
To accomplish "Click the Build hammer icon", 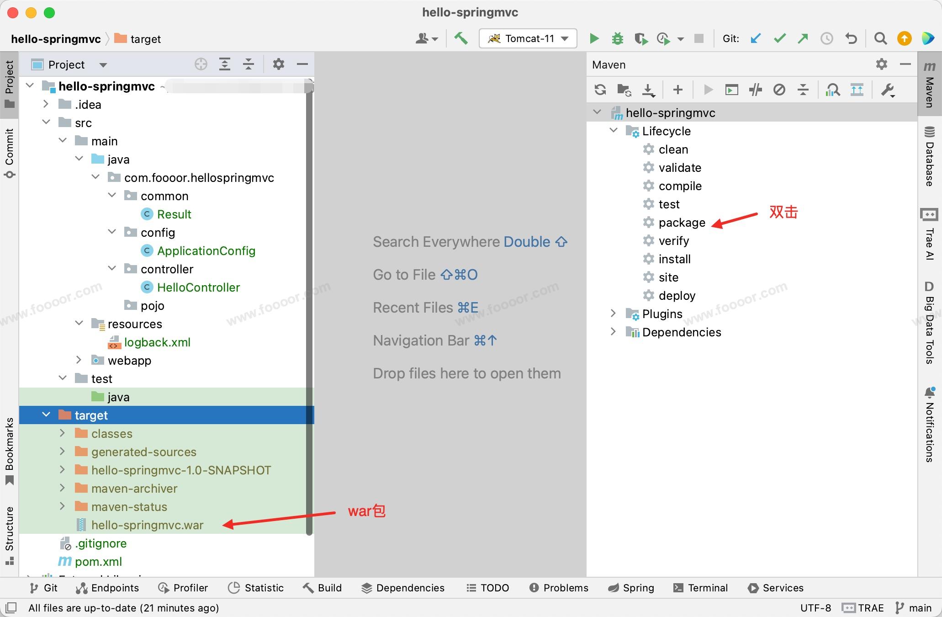I will point(460,38).
